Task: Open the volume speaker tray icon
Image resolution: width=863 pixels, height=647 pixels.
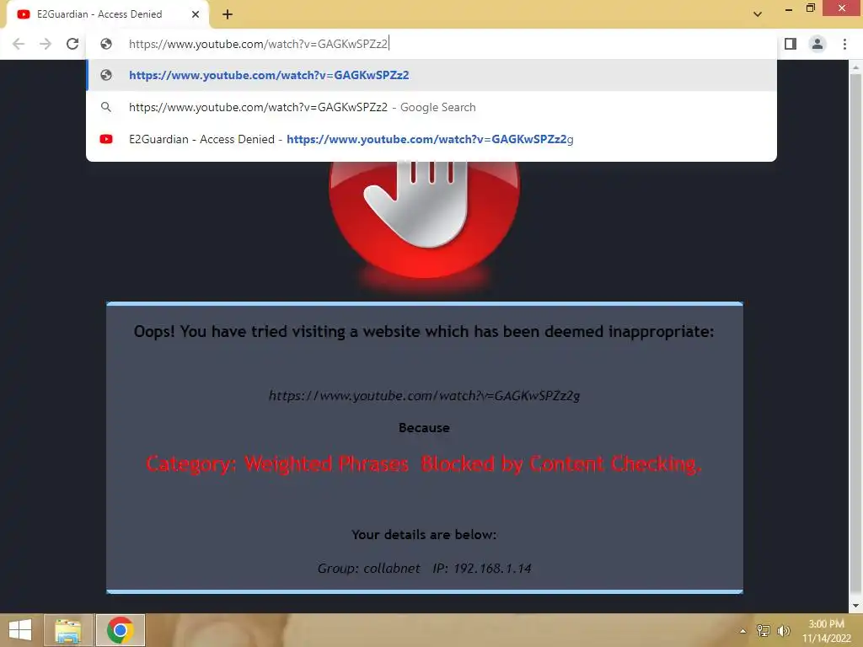Action: pos(783,631)
